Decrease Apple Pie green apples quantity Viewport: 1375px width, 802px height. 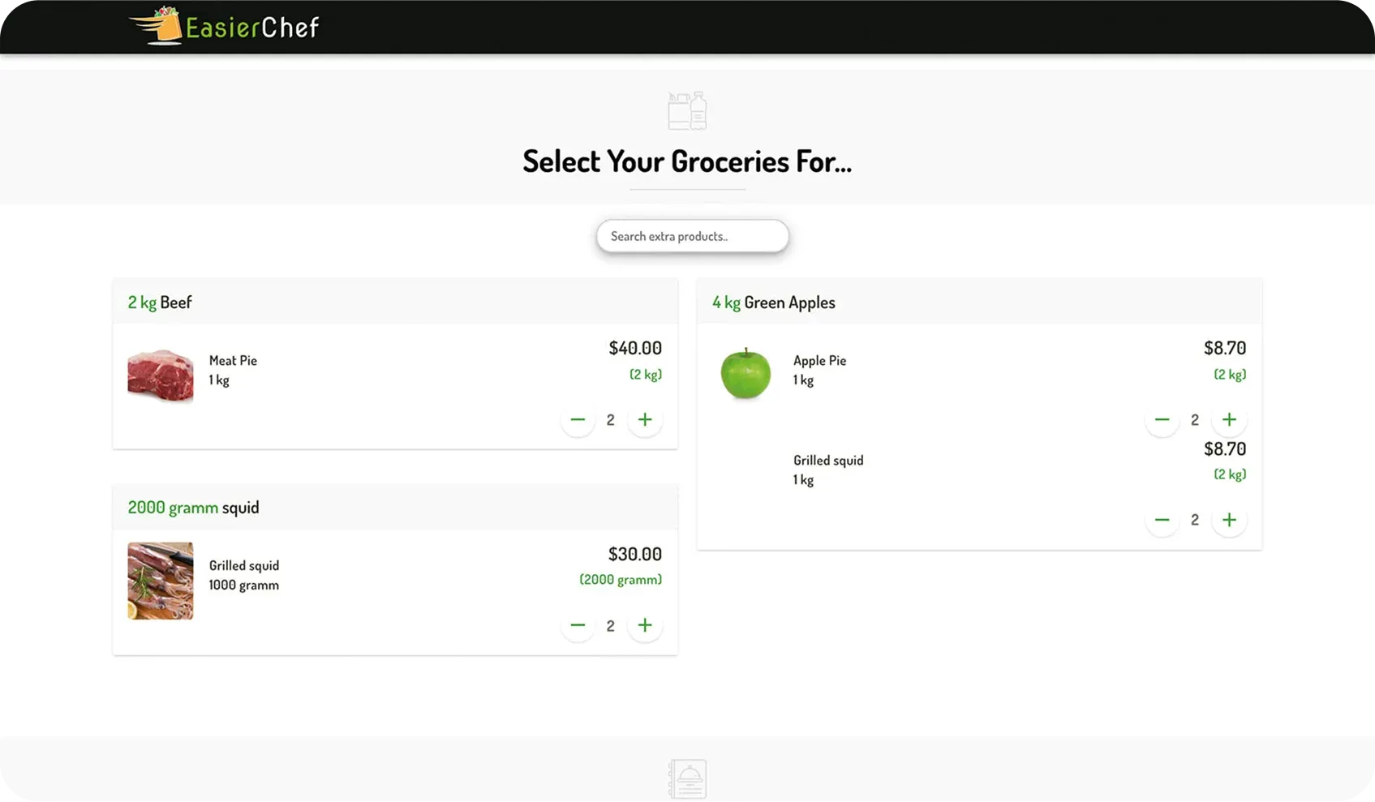(x=1162, y=420)
